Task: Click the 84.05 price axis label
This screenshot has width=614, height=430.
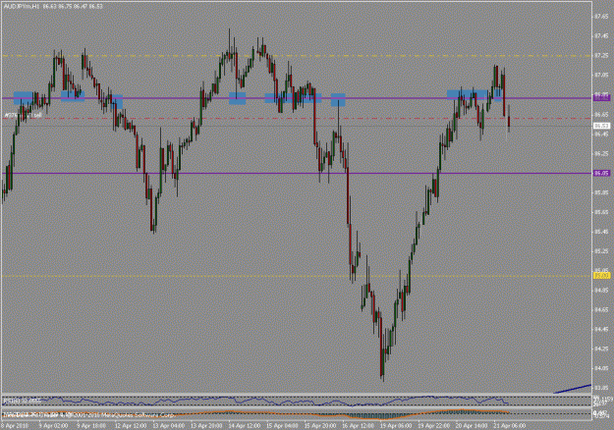Action: click(x=601, y=368)
